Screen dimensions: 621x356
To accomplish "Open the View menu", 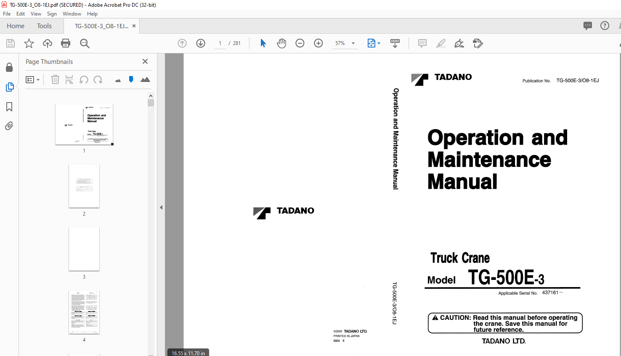I will (x=36, y=14).
